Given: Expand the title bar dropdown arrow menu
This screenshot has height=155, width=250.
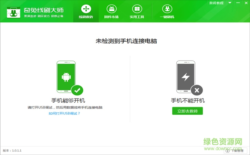Looking at the screenshot, I should [x=230, y=3].
